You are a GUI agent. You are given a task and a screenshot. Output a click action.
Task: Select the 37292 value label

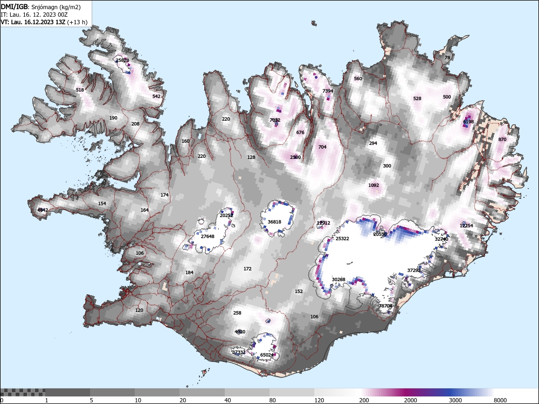point(414,270)
